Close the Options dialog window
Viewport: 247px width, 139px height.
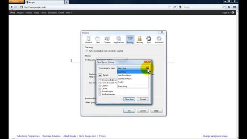162,32
